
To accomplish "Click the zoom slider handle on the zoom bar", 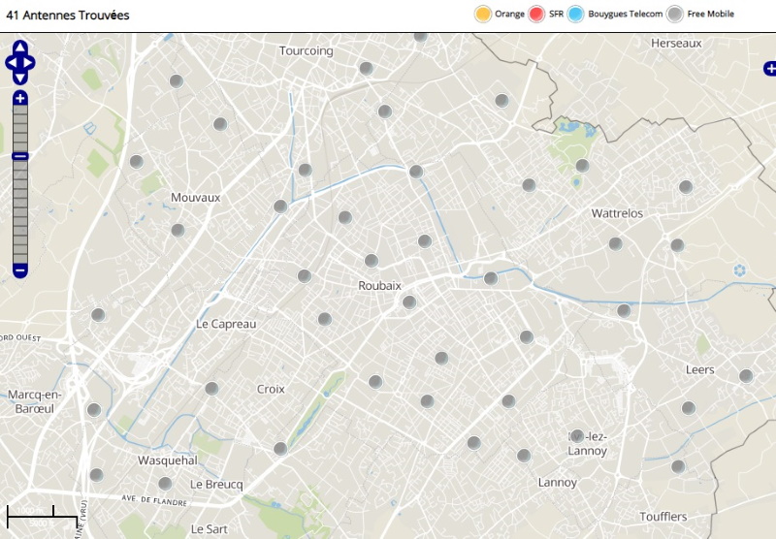I will 20,156.
